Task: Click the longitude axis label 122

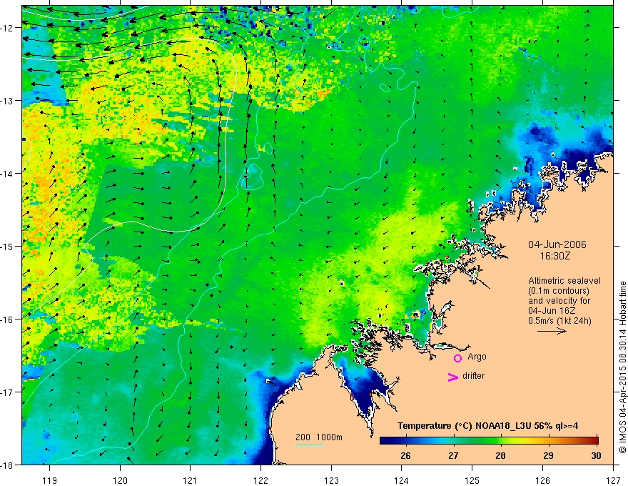Action: point(260,480)
